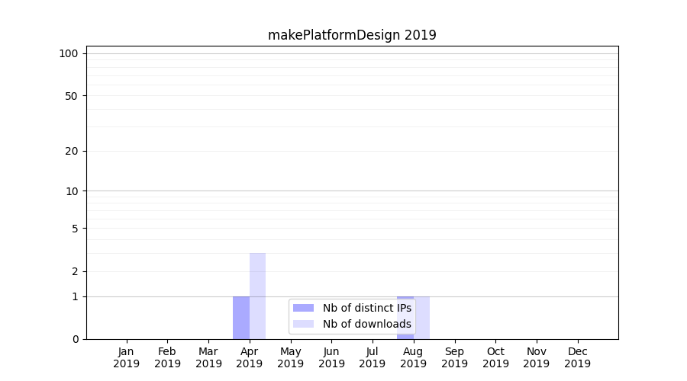Viewport: 687px width, 381px height.
Task: Click the Sep 2019 x-axis label
Action: tap(454, 357)
